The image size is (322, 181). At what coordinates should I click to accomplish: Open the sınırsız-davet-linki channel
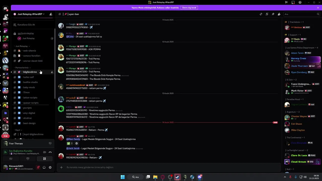[33, 61]
